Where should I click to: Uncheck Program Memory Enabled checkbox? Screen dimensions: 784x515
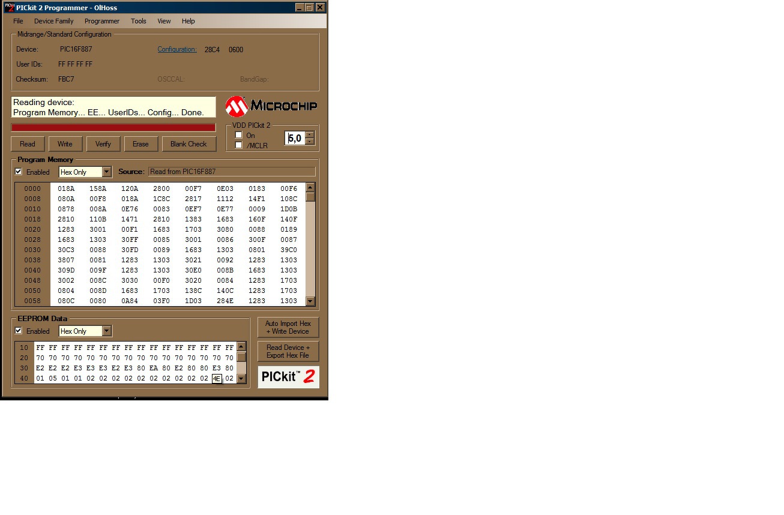pos(19,172)
